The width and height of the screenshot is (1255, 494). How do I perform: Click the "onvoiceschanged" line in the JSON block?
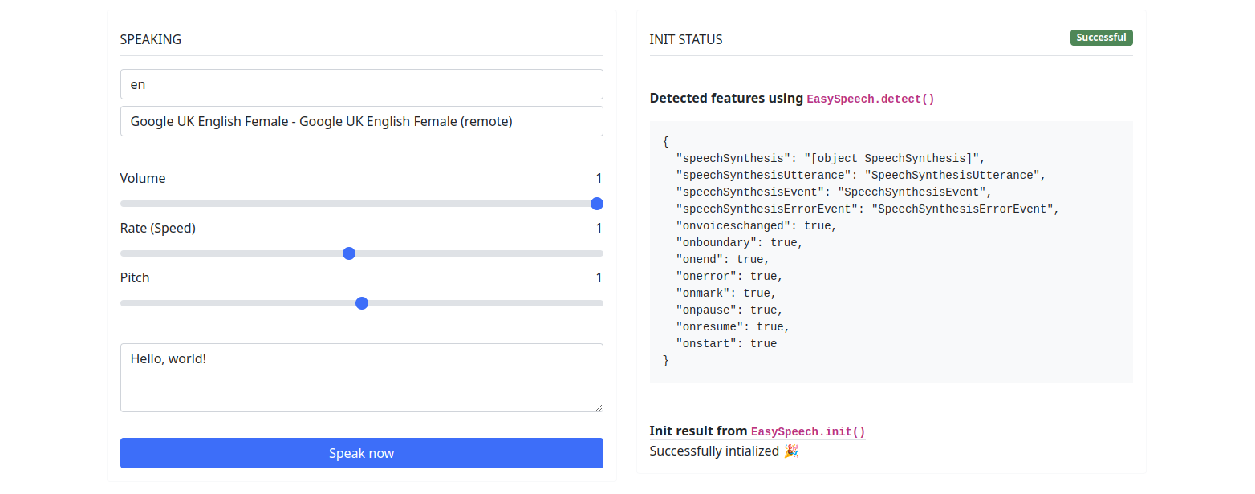pyautogui.click(x=756, y=226)
